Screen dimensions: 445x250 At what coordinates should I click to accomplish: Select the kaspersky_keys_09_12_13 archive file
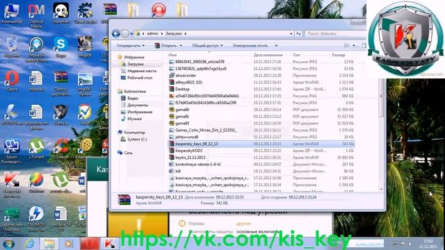[x=261, y=144]
